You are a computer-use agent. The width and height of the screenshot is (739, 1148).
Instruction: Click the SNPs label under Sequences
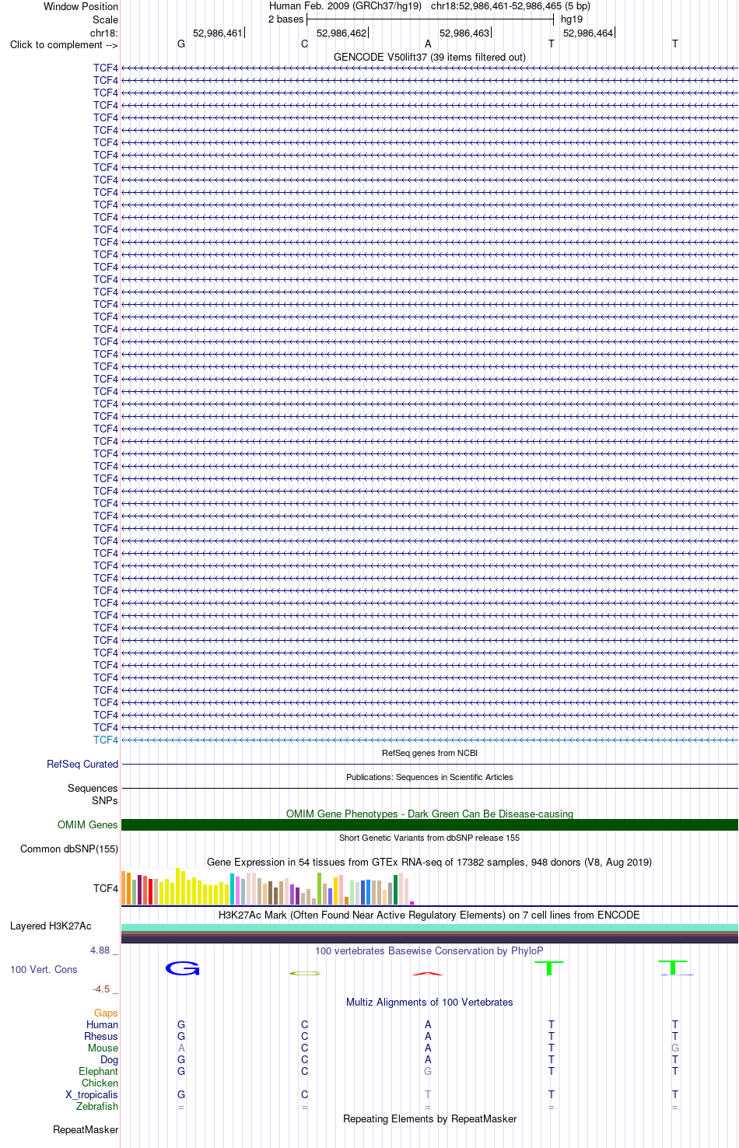(105, 800)
